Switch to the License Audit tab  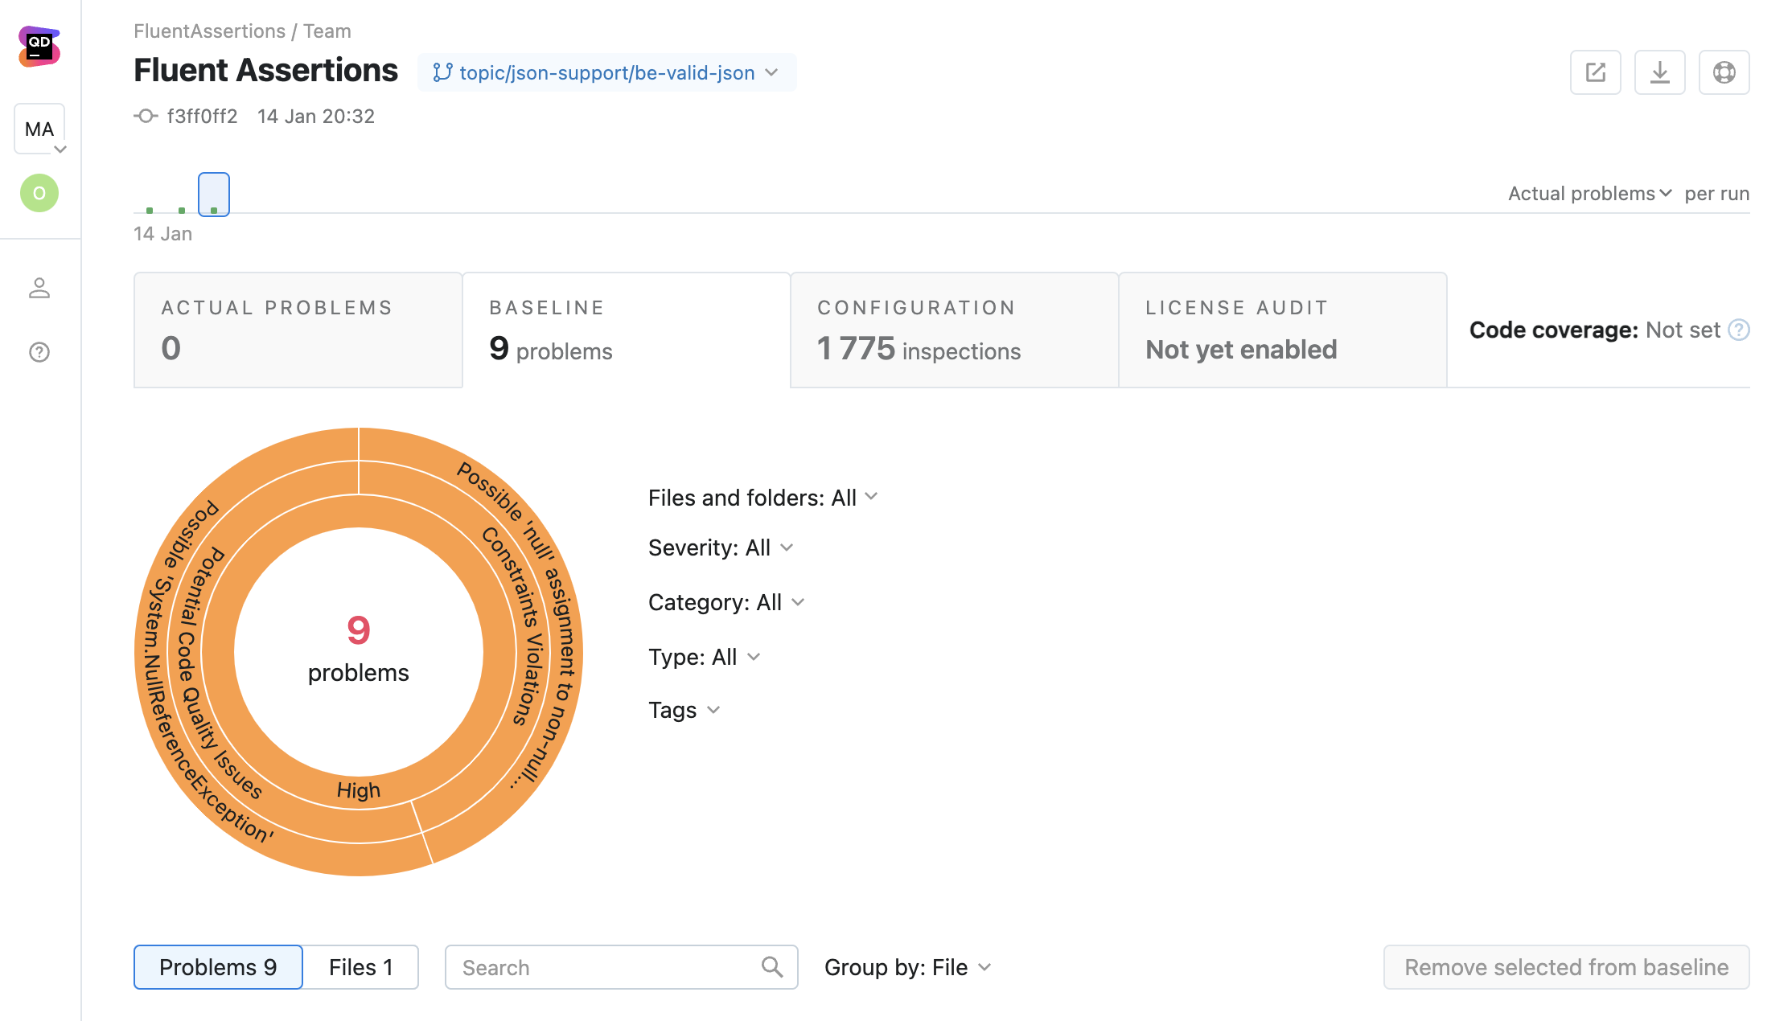(1283, 330)
